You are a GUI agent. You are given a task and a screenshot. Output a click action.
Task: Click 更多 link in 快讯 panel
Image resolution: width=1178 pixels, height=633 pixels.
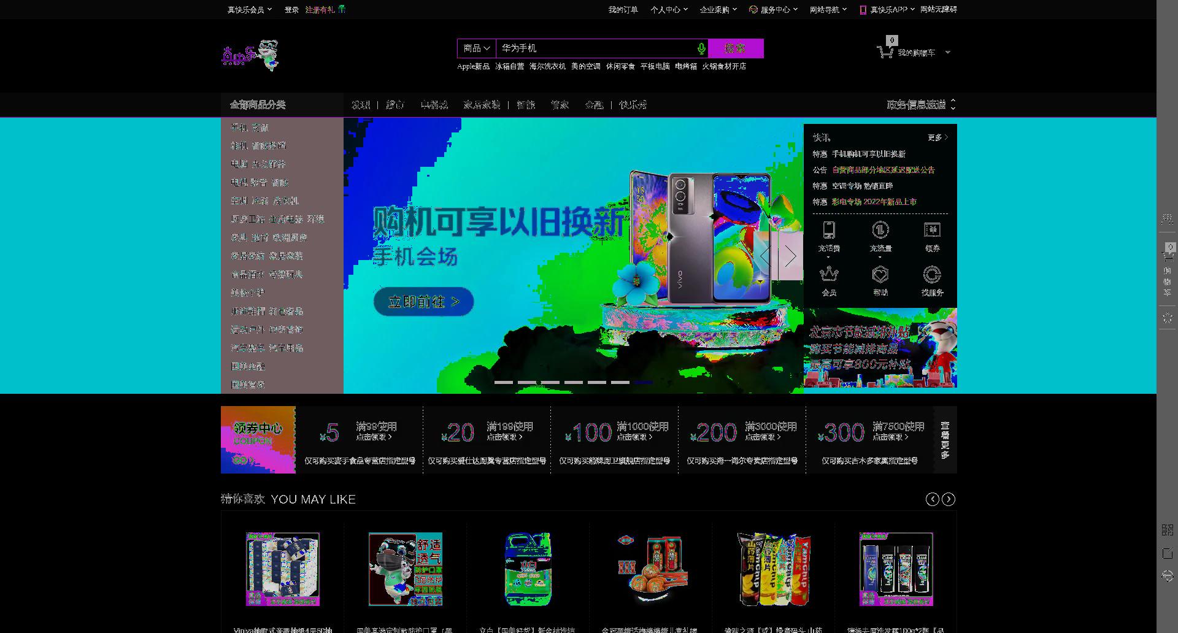coord(937,137)
